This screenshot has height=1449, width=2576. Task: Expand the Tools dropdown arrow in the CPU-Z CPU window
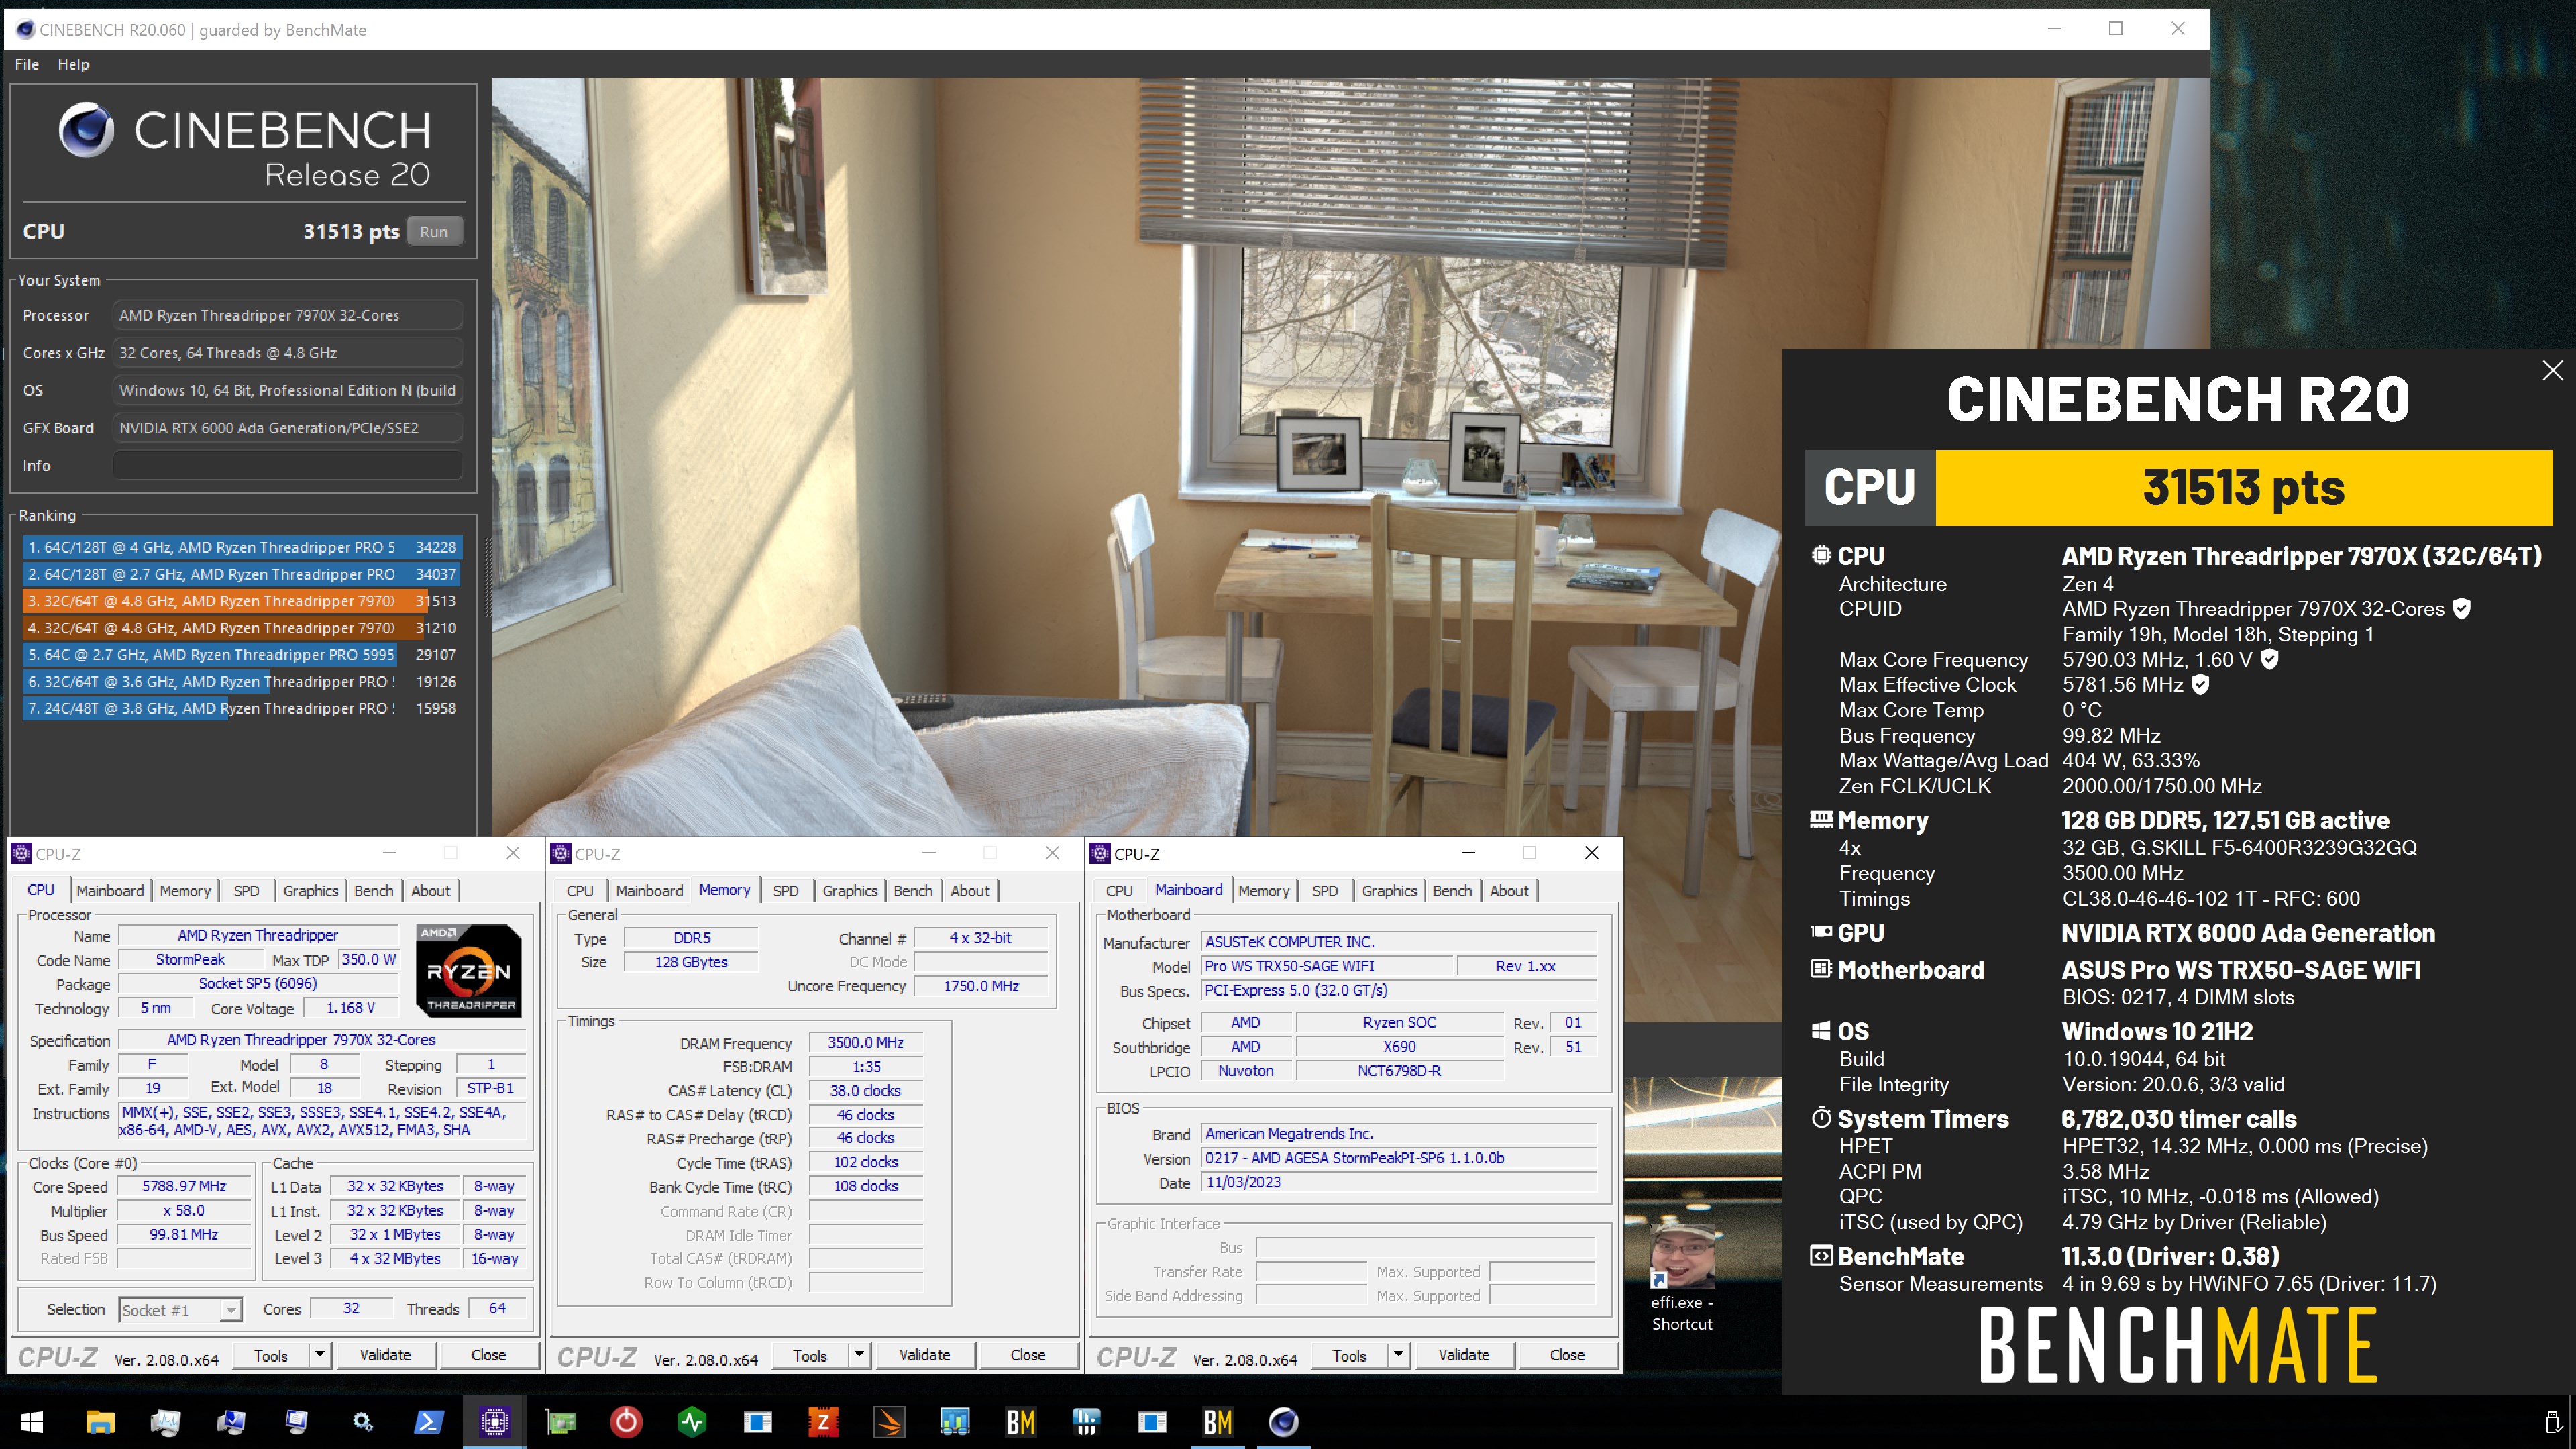point(320,1355)
